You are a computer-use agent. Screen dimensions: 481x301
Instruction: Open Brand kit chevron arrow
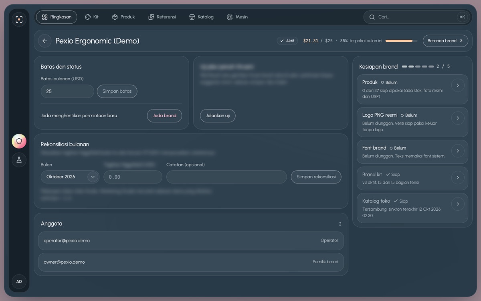click(x=458, y=177)
